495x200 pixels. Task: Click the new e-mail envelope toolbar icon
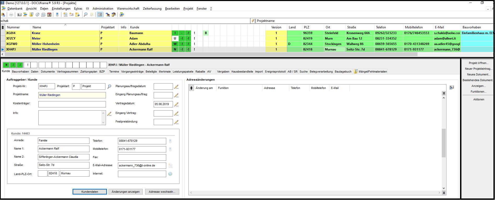click(71, 15)
